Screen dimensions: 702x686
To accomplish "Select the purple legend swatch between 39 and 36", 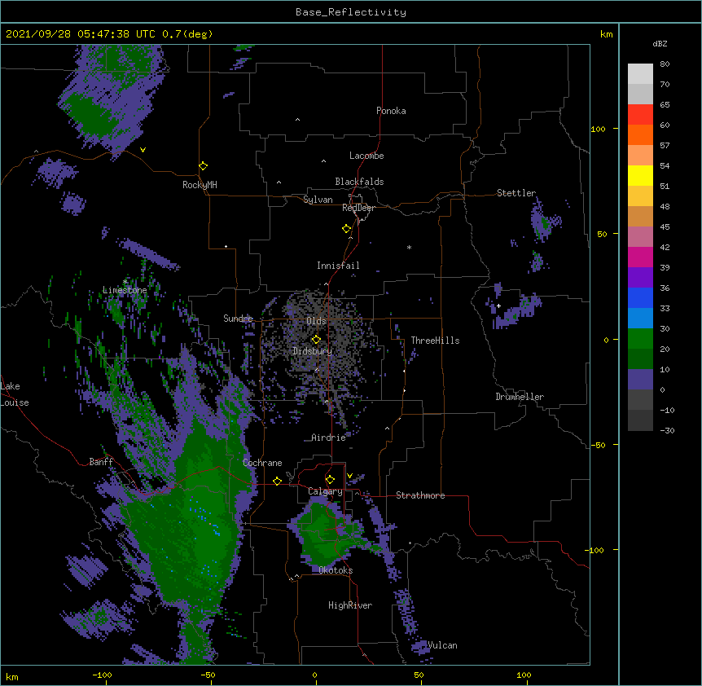I will tap(640, 278).
